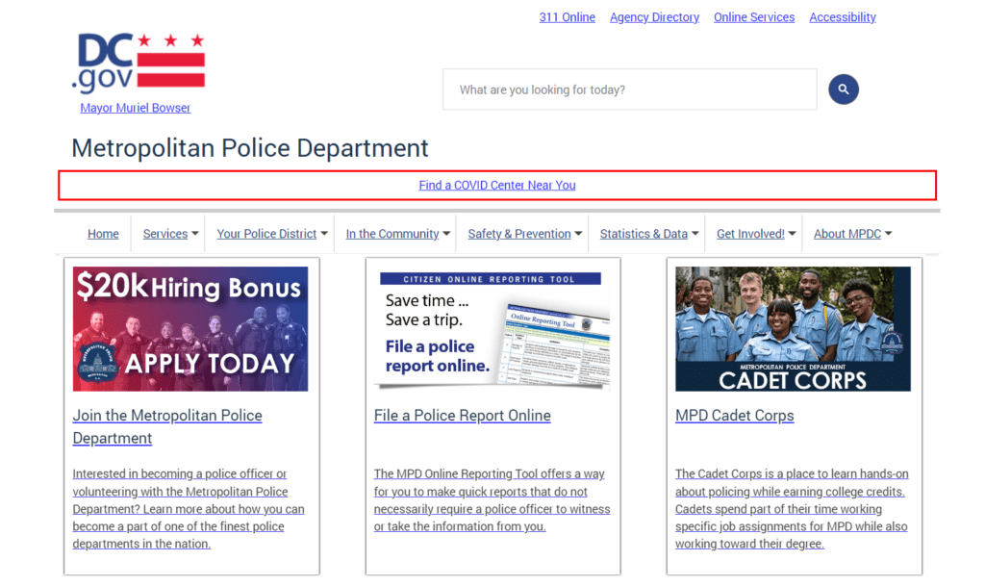The image size is (985, 586).
Task: Expand the In the Community menu
Action: (x=394, y=233)
